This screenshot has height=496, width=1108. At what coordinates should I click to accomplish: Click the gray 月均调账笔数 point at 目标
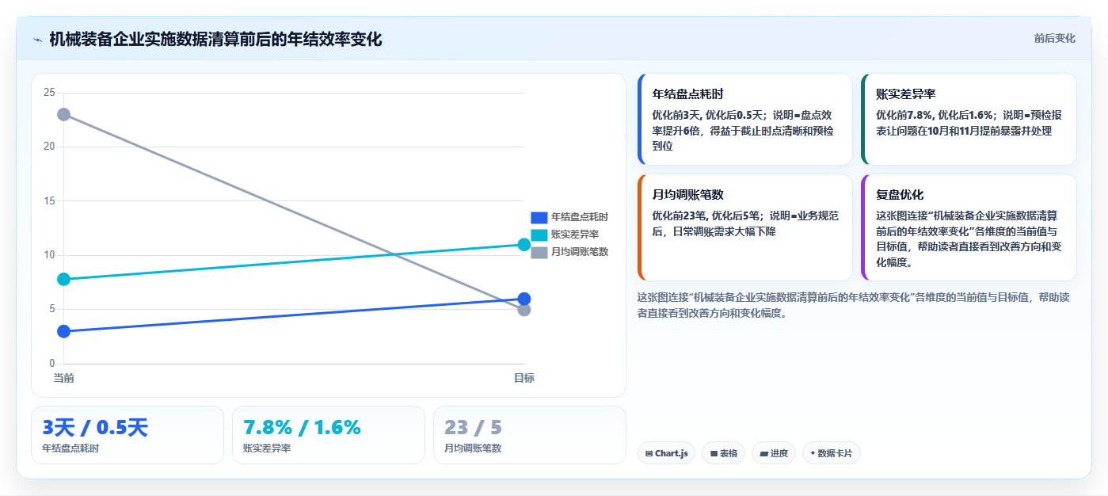[524, 310]
